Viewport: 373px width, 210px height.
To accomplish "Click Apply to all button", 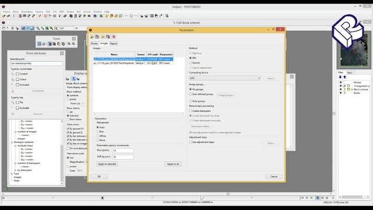I will coord(173,164).
